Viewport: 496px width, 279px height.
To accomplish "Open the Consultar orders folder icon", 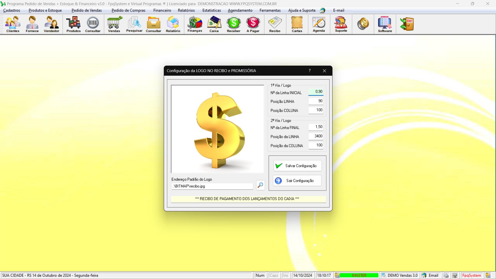I will click(153, 24).
